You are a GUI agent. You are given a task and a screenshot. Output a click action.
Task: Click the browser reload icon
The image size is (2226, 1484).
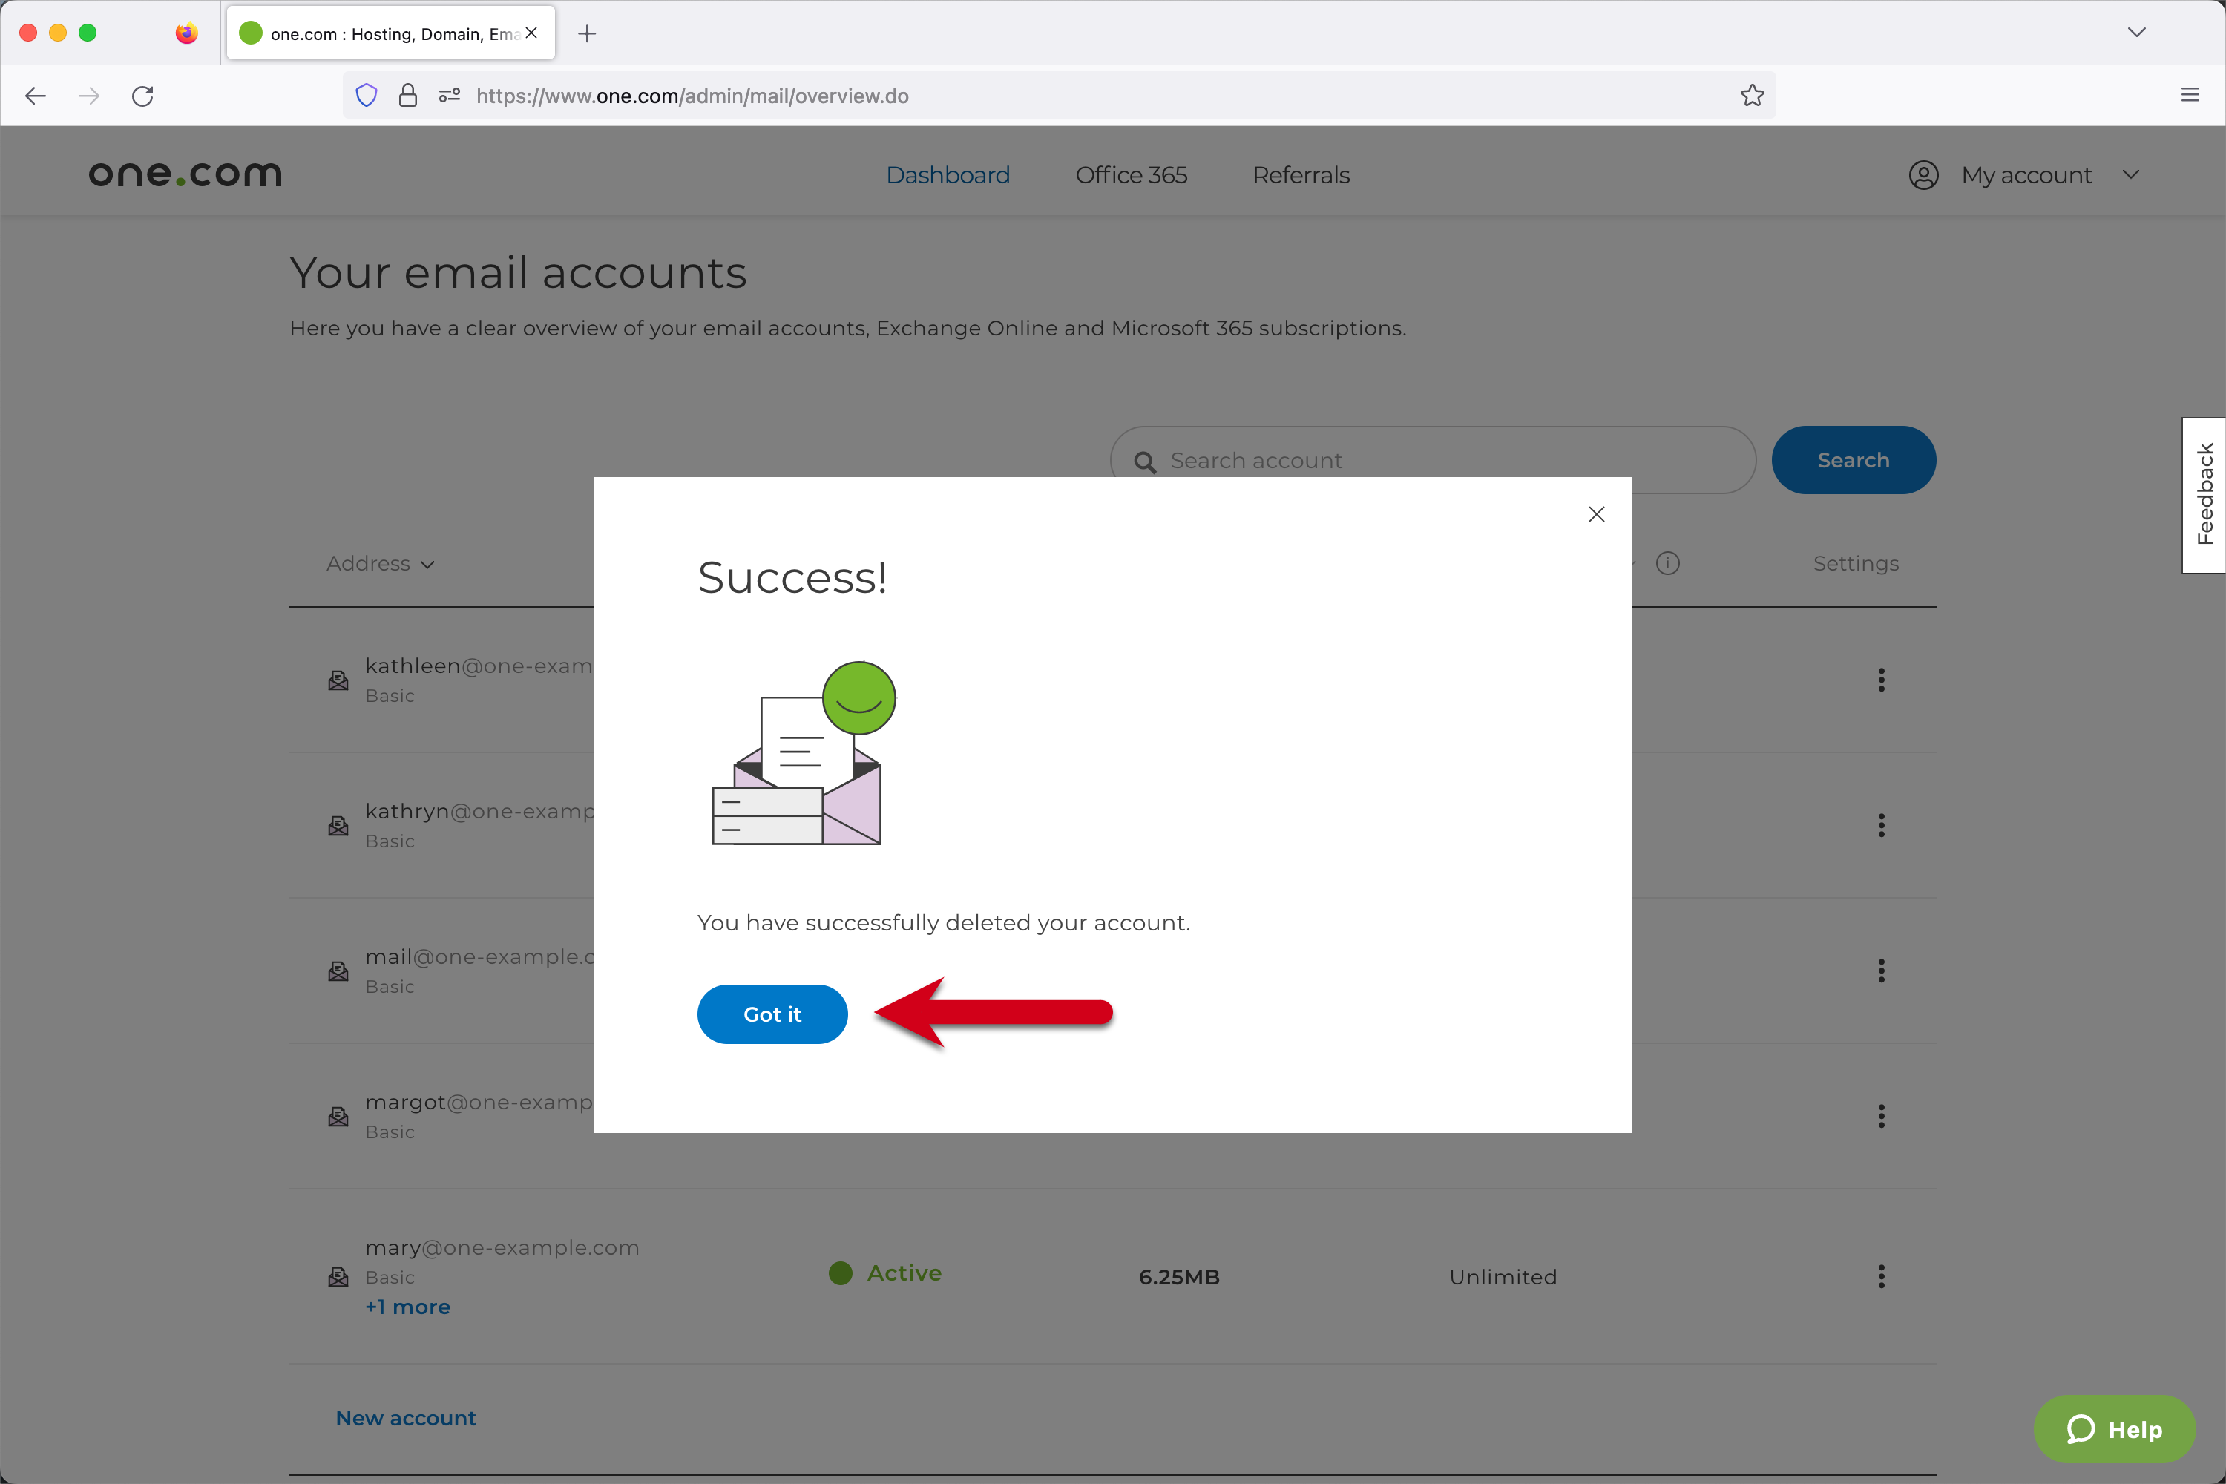tap(143, 96)
